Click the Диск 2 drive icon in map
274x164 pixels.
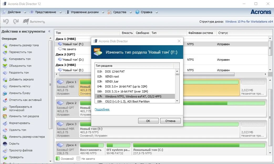(x=60, y=103)
